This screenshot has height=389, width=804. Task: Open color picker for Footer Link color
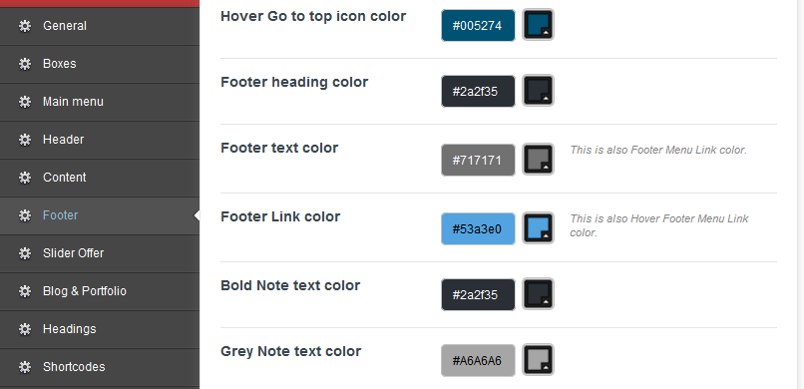click(x=538, y=228)
